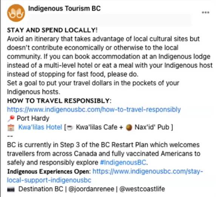
Task: Click the @westcoastlife photo credit
Action: click(x=142, y=189)
